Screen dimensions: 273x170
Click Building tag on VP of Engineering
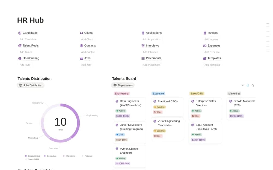point(159,131)
